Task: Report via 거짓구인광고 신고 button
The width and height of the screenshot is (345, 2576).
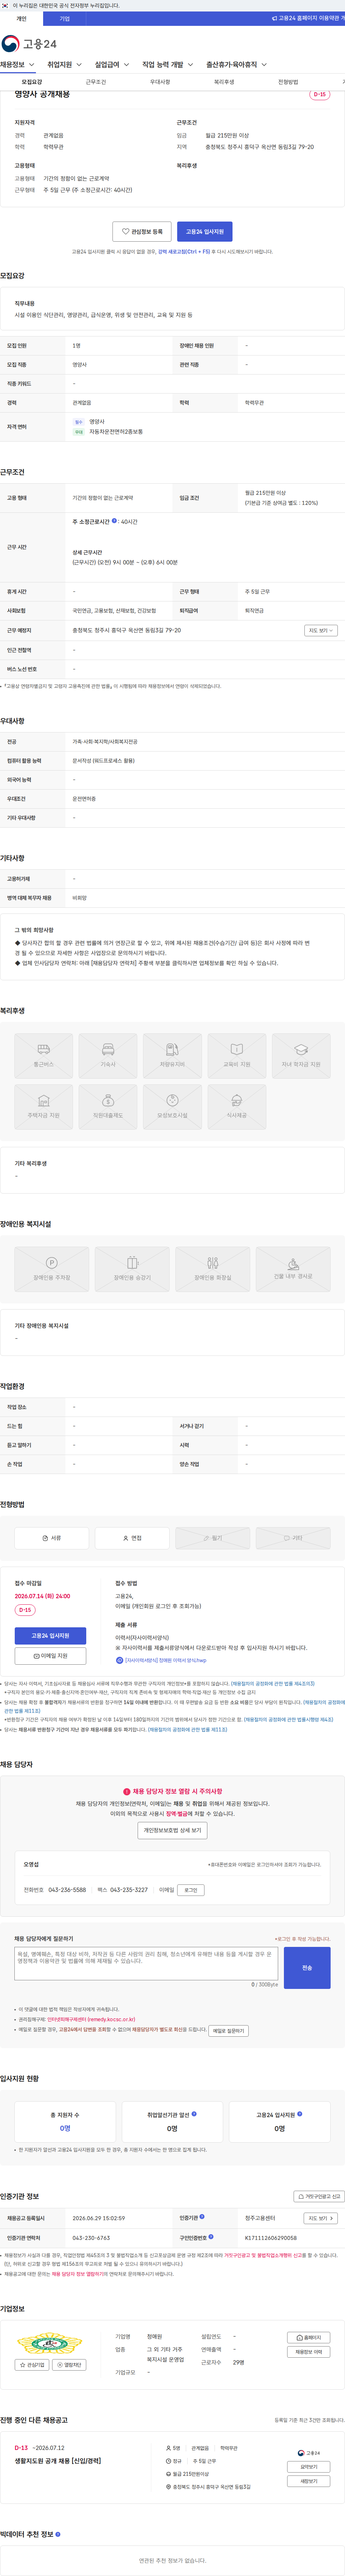Action: click(x=319, y=2197)
